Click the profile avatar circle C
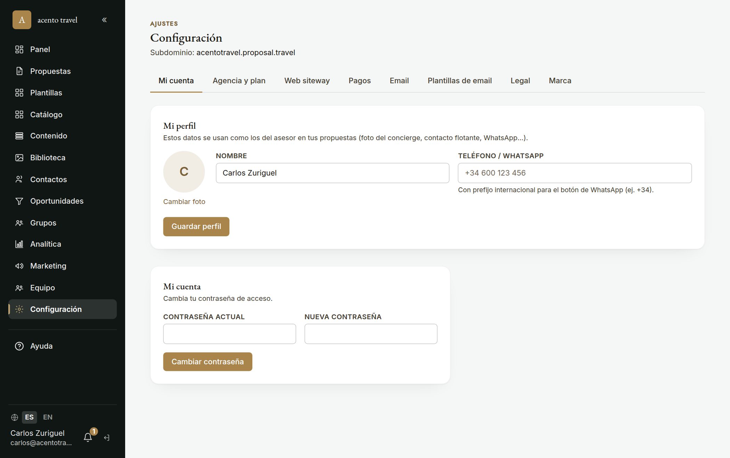Screen dimensions: 730x458 coord(184,172)
